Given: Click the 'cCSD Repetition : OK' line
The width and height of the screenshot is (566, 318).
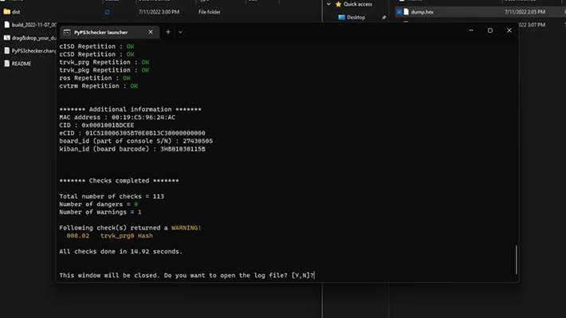Looking at the screenshot, I should [x=96, y=54].
